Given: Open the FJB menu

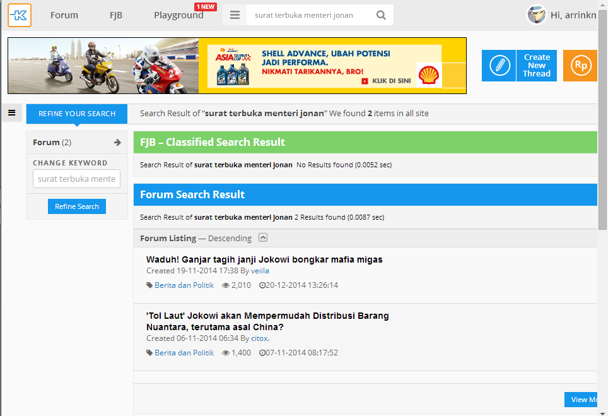Looking at the screenshot, I should tap(115, 15).
